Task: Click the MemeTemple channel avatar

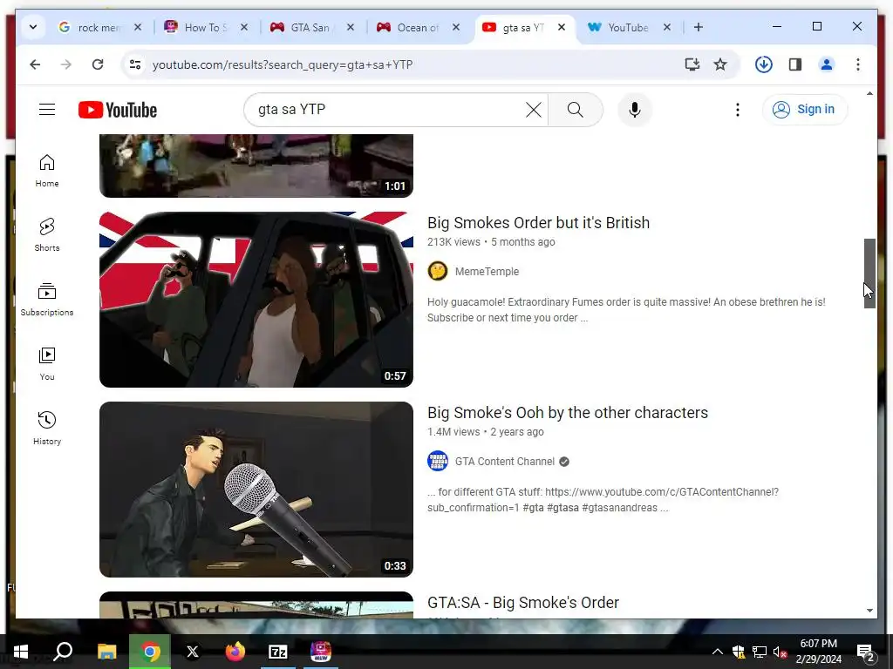Action: pos(438,272)
